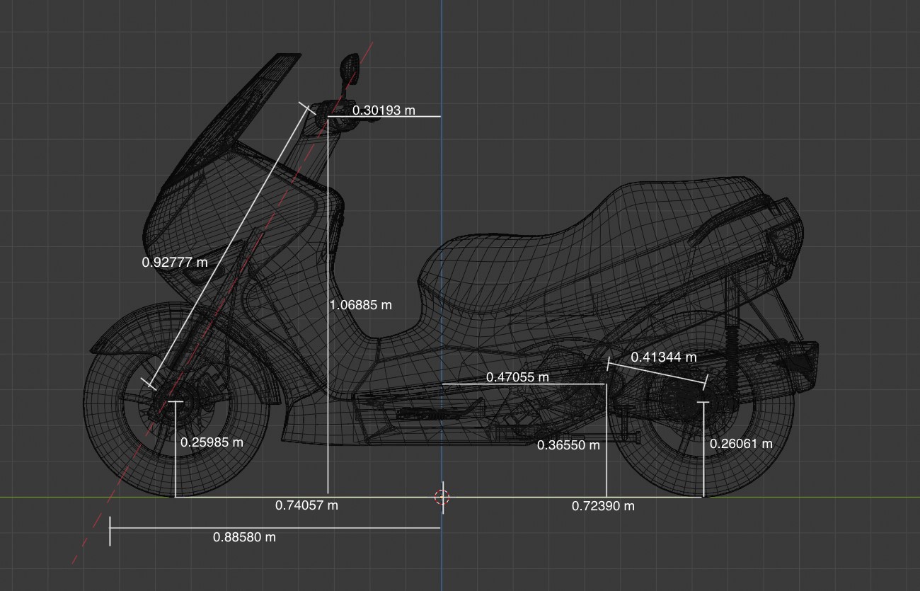The image size is (920, 591).
Task: Click the 0.92777 m fork length label
Action: click(175, 262)
